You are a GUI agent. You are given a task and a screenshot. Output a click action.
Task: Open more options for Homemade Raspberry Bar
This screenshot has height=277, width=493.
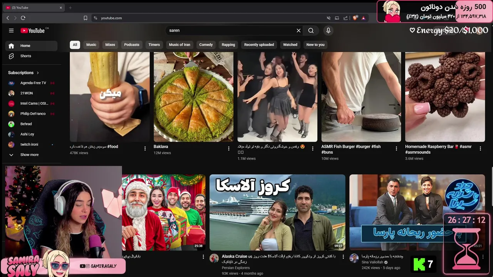(480, 149)
